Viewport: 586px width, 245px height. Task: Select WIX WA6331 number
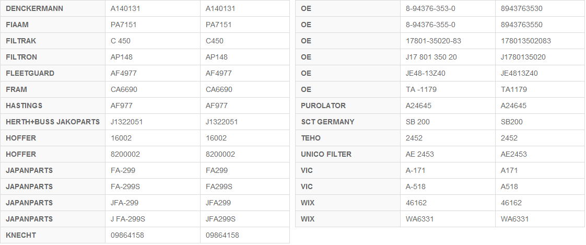coord(420,219)
